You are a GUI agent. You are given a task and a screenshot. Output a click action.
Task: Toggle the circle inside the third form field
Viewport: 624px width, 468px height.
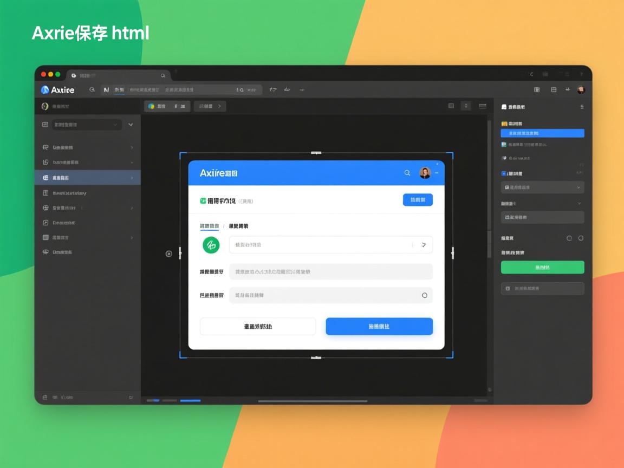pyautogui.click(x=424, y=295)
